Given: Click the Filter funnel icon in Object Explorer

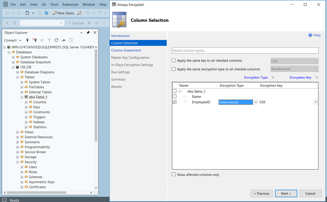Looking at the screenshot, I should pyautogui.click(x=49, y=40).
